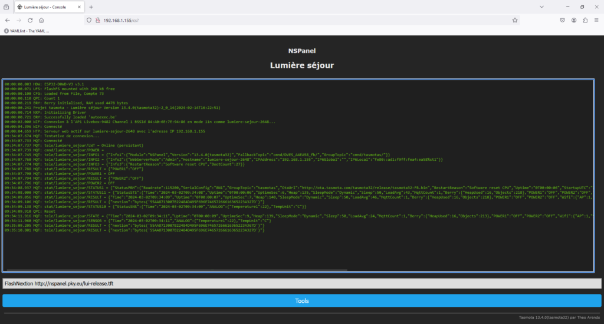Click the 'MQT: Tentative de connexion...' log line
This screenshot has height=324, width=604.
52,136
